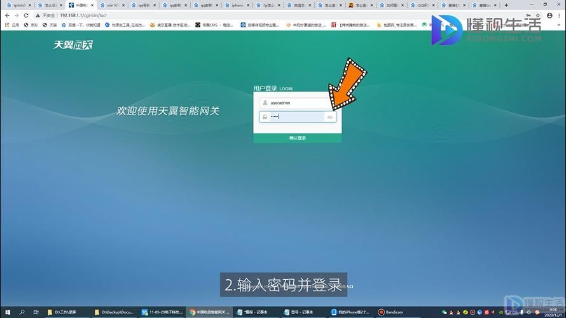The width and height of the screenshot is (566, 318).
Task: Open the Chrome three-dot menu
Action: tap(560, 15)
